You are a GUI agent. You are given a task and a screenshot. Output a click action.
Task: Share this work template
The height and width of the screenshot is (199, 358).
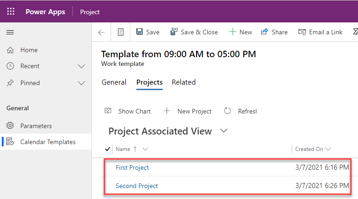click(274, 32)
